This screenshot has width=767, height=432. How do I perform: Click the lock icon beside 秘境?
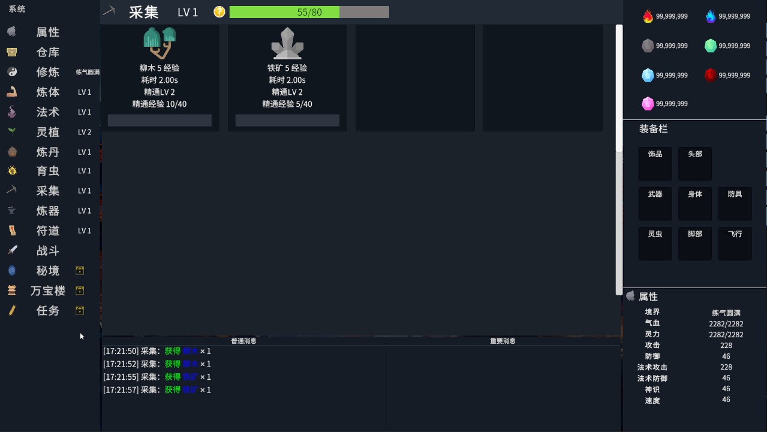point(80,271)
